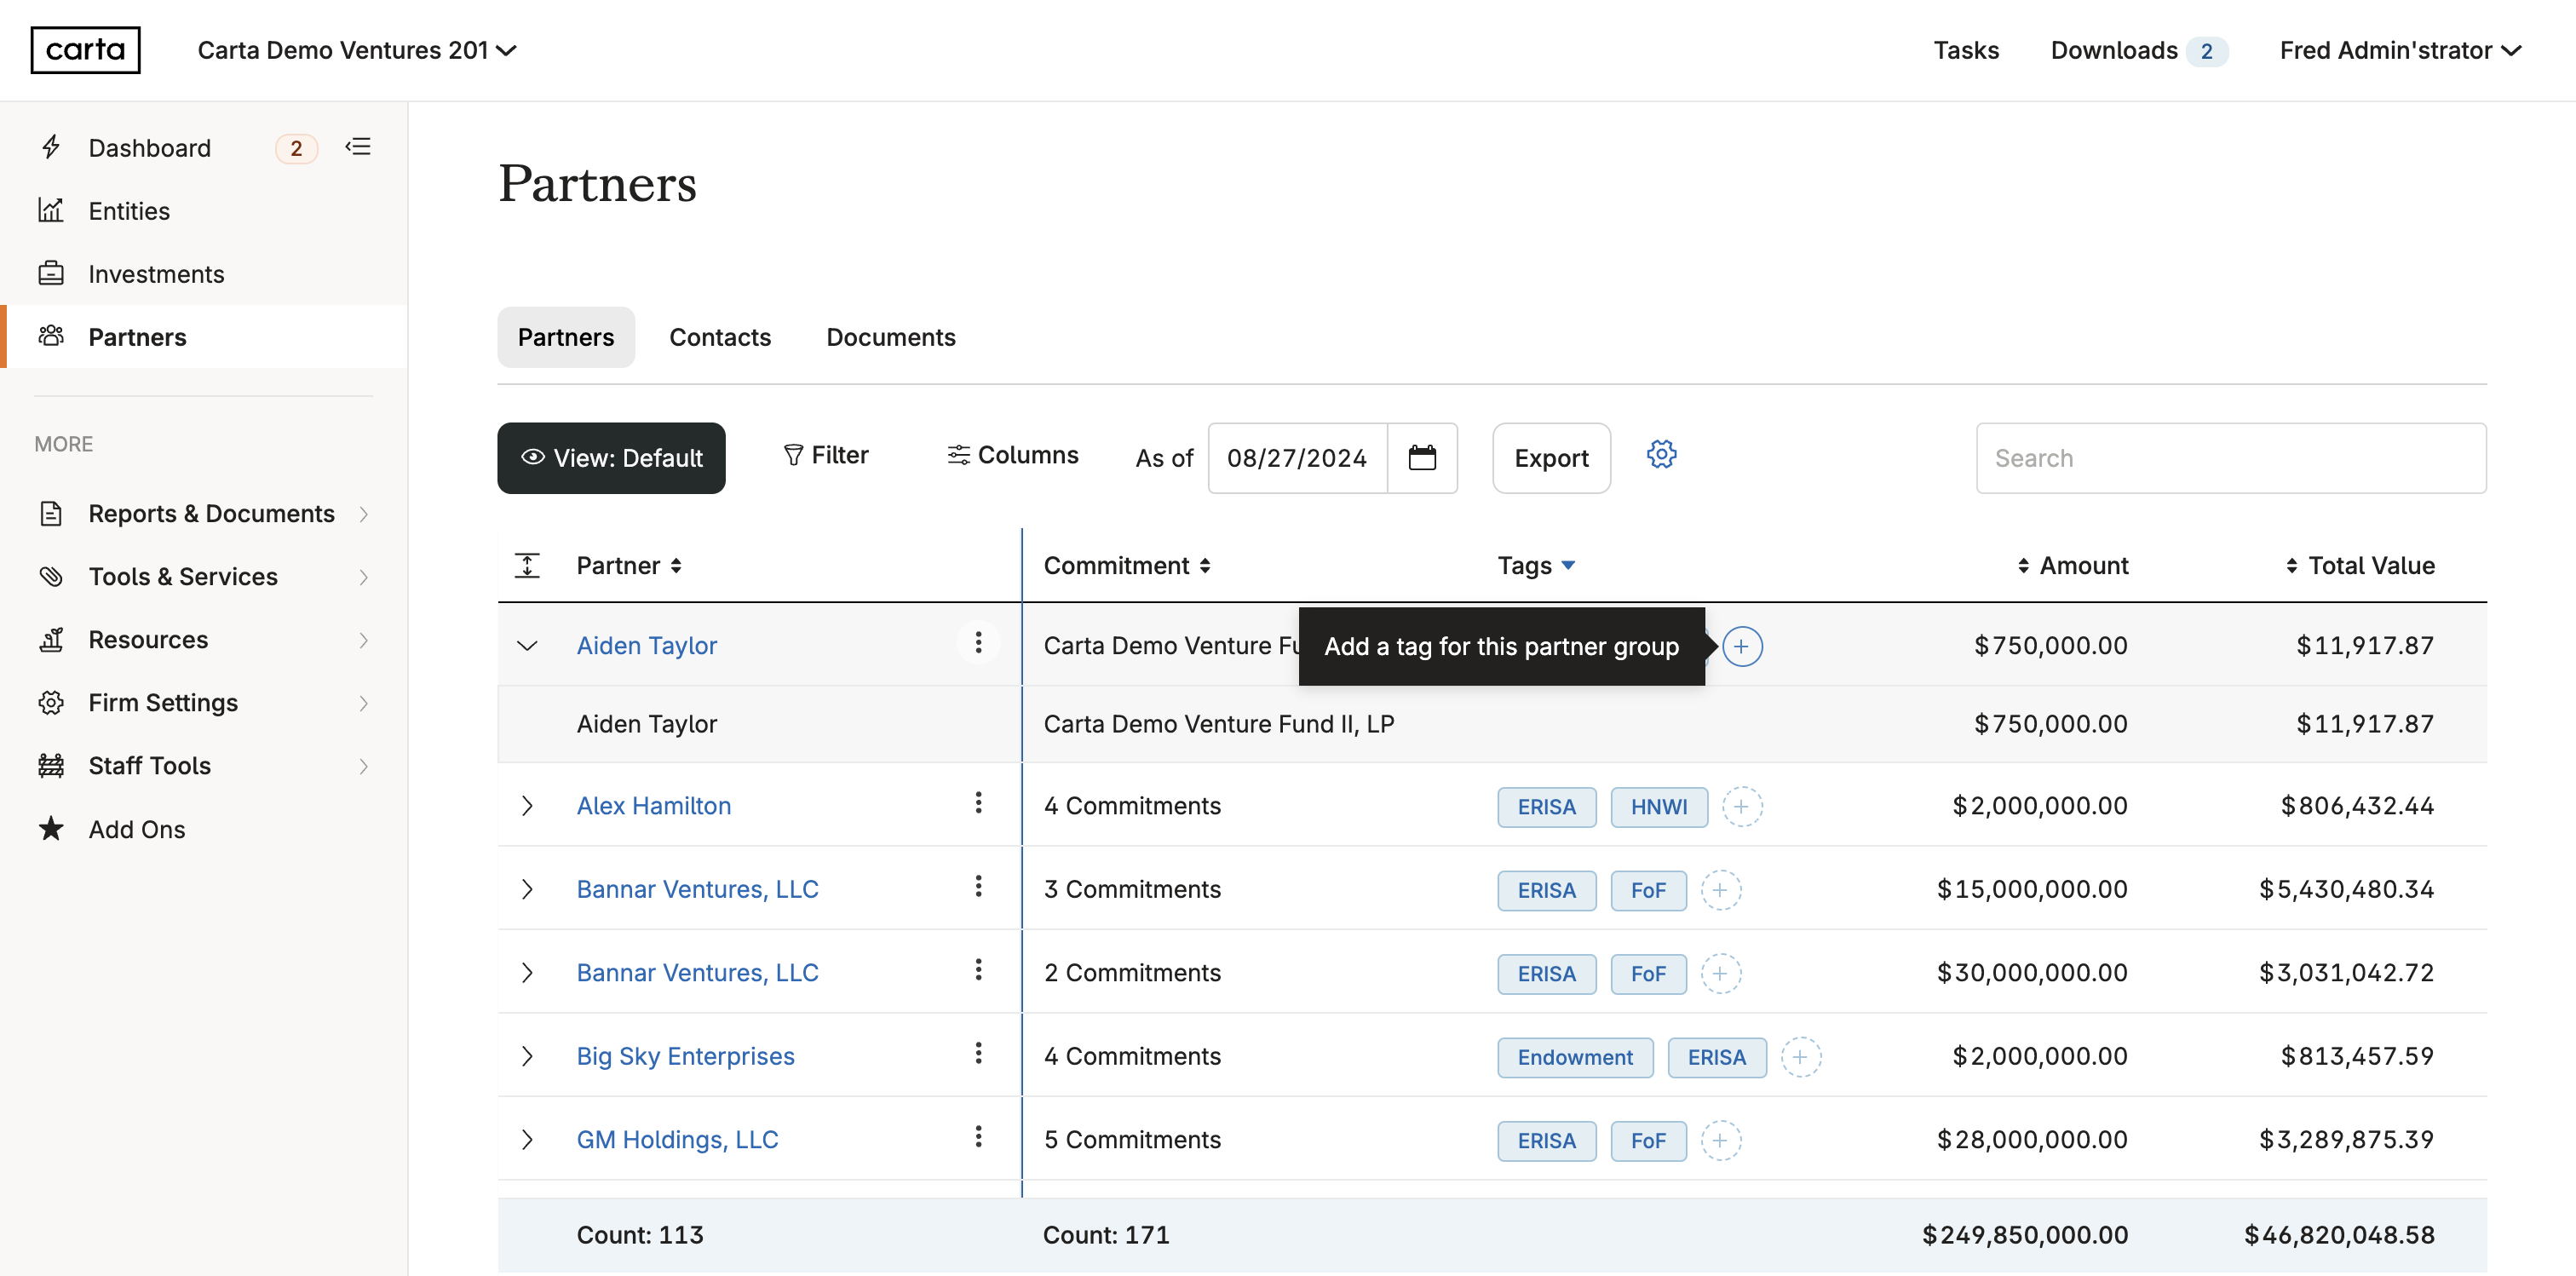Expand Bannar Ventures with 3 Commitments
Screen dimensions: 2576x1276
(527, 889)
